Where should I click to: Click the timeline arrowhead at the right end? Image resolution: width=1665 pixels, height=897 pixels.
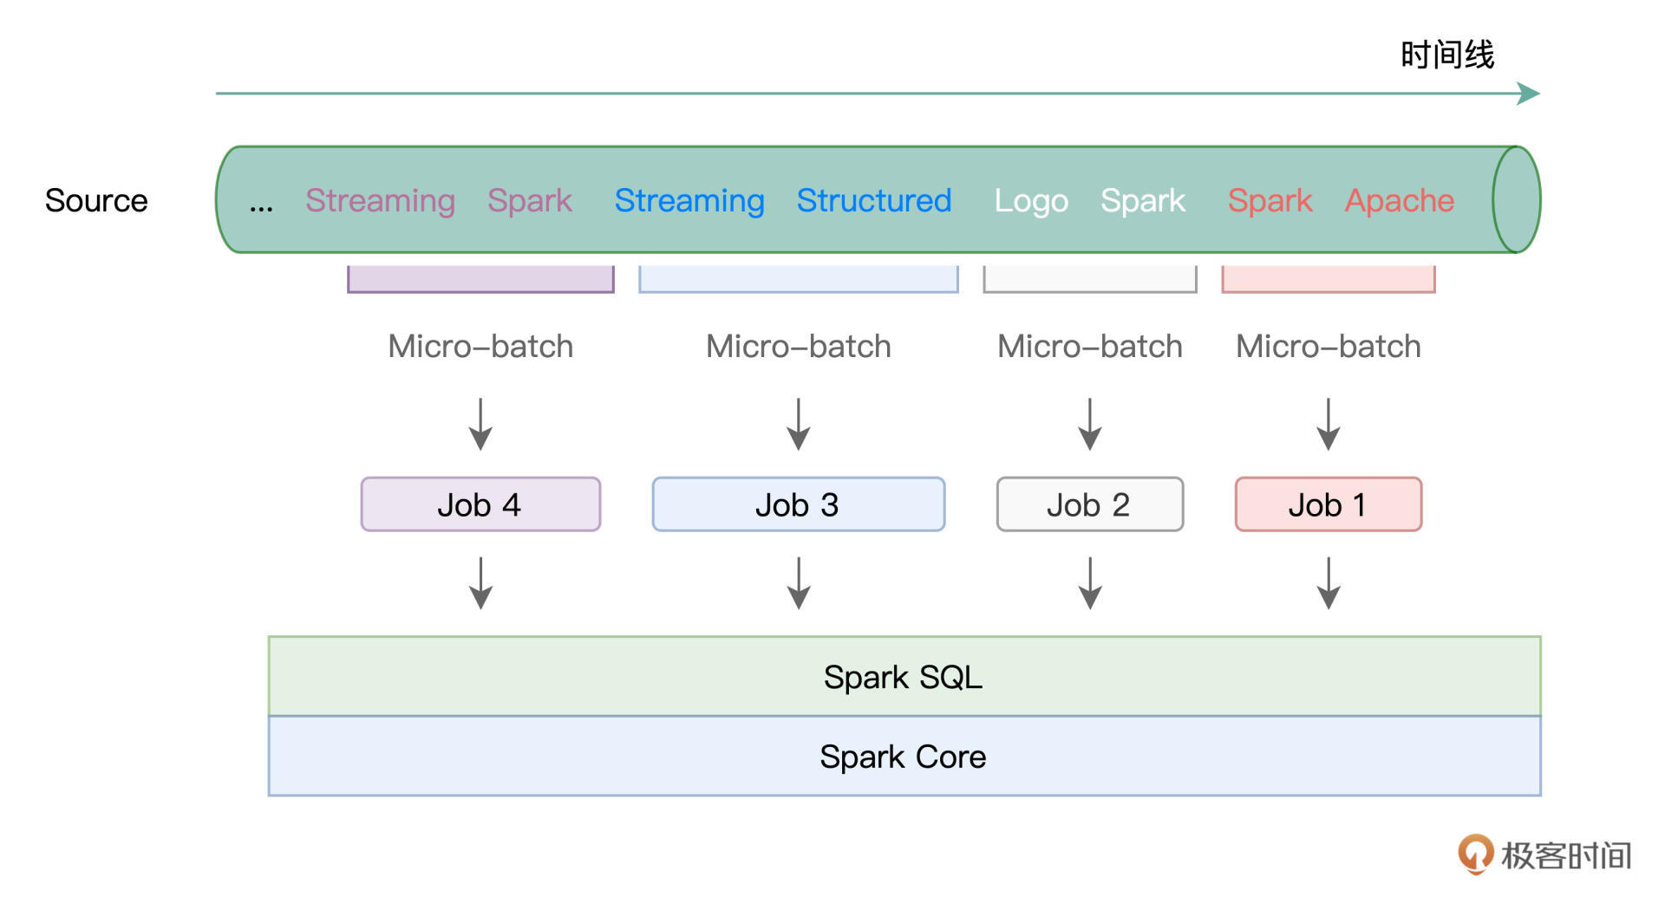click(x=1528, y=94)
